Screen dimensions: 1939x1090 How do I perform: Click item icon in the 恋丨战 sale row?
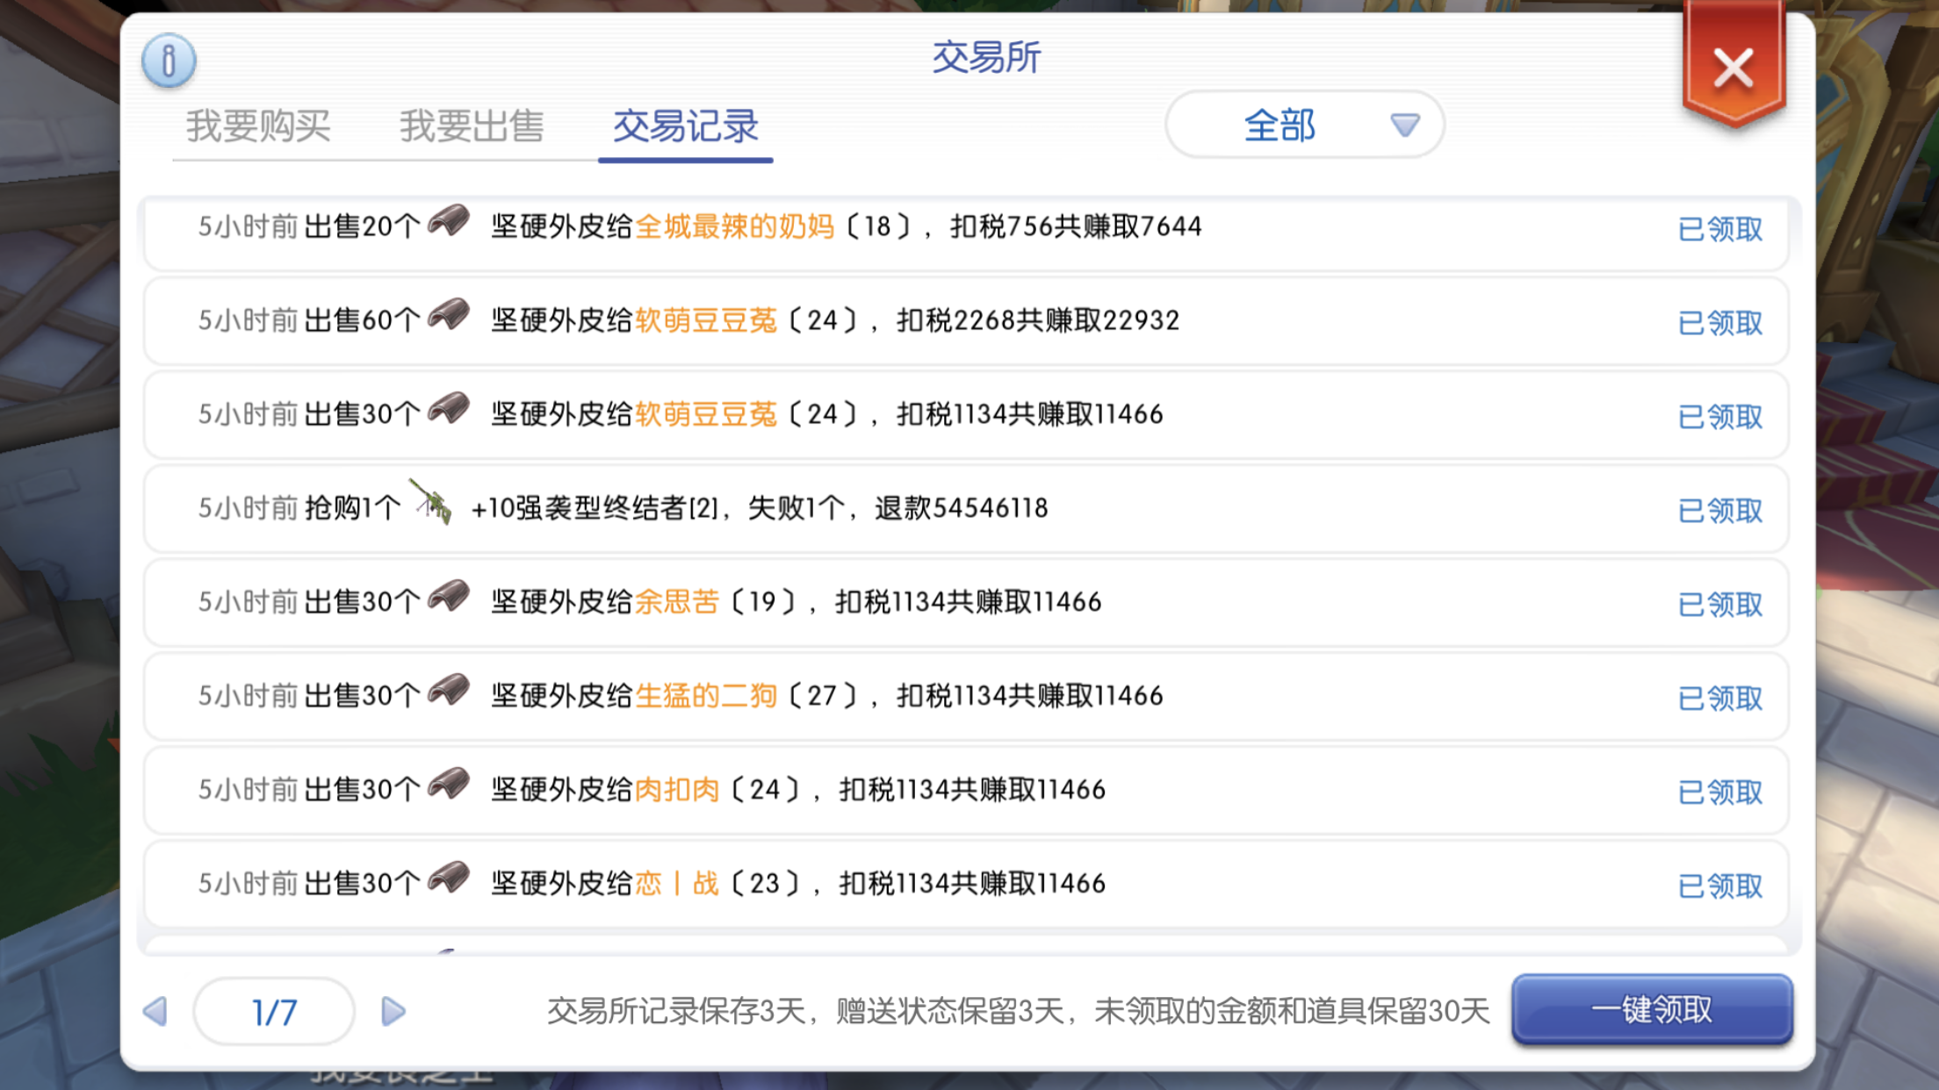click(450, 878)
